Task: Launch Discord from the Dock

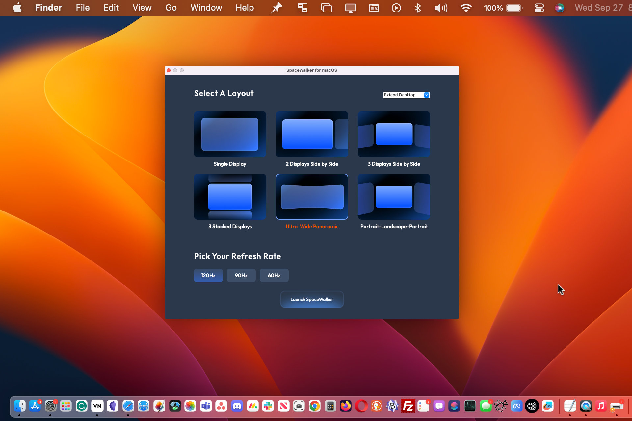Action: pyautogui.click(x=237, y=406)
